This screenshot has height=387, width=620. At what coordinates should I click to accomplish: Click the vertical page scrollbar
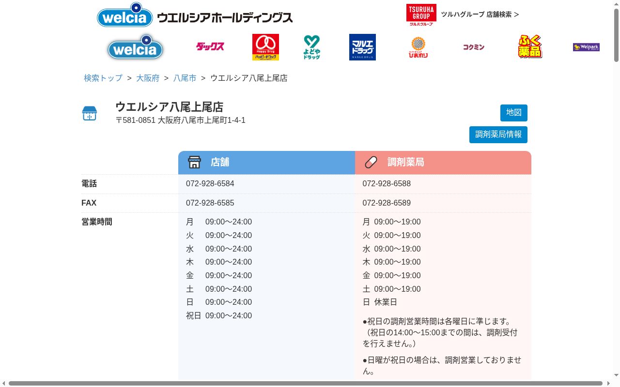point(616,36)
